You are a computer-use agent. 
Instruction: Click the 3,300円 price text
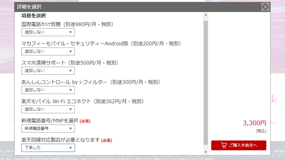(x=254, y=123)
